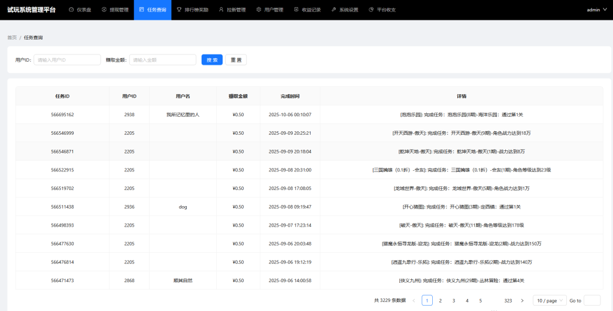Screen dimensions: 613x311
Task: Focus the 用户ID input field
Action: [67, 60]
